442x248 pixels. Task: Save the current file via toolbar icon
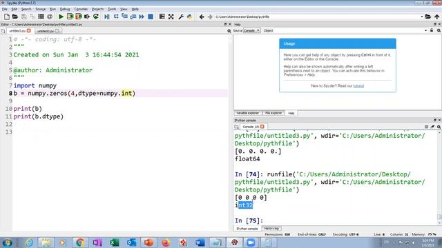(x=23, y=17)
